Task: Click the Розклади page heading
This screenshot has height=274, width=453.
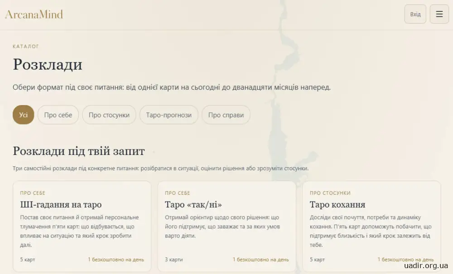Action: (48, 64)
